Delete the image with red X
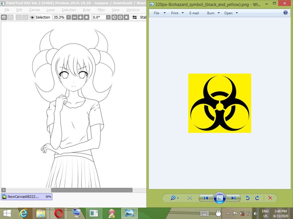 pos(270,198)
